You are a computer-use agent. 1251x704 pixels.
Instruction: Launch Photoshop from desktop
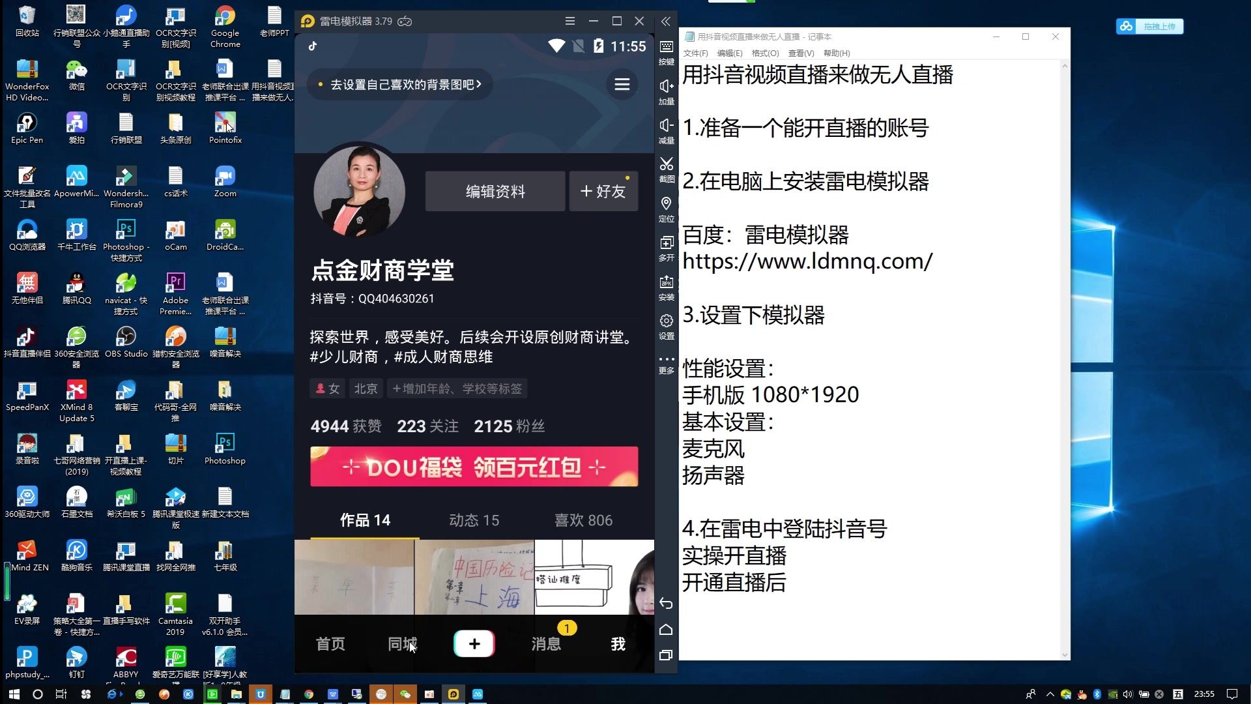click(224, 445)
